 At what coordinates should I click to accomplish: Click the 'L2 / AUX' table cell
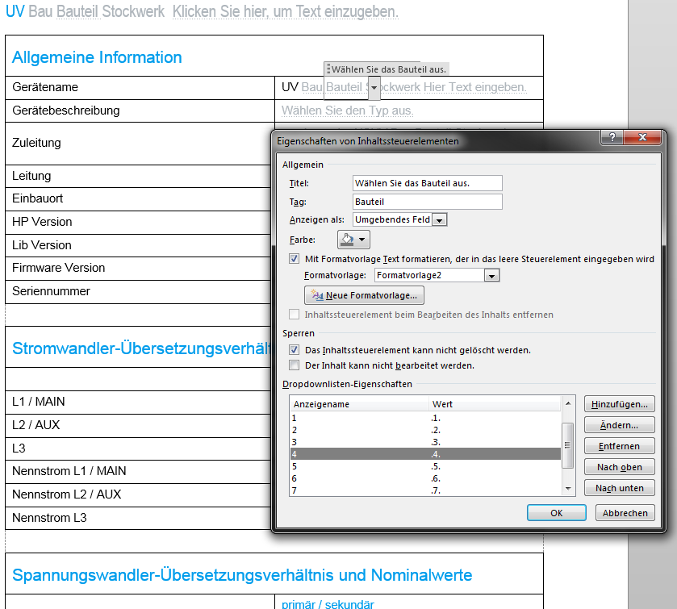(x=140, y=426)
